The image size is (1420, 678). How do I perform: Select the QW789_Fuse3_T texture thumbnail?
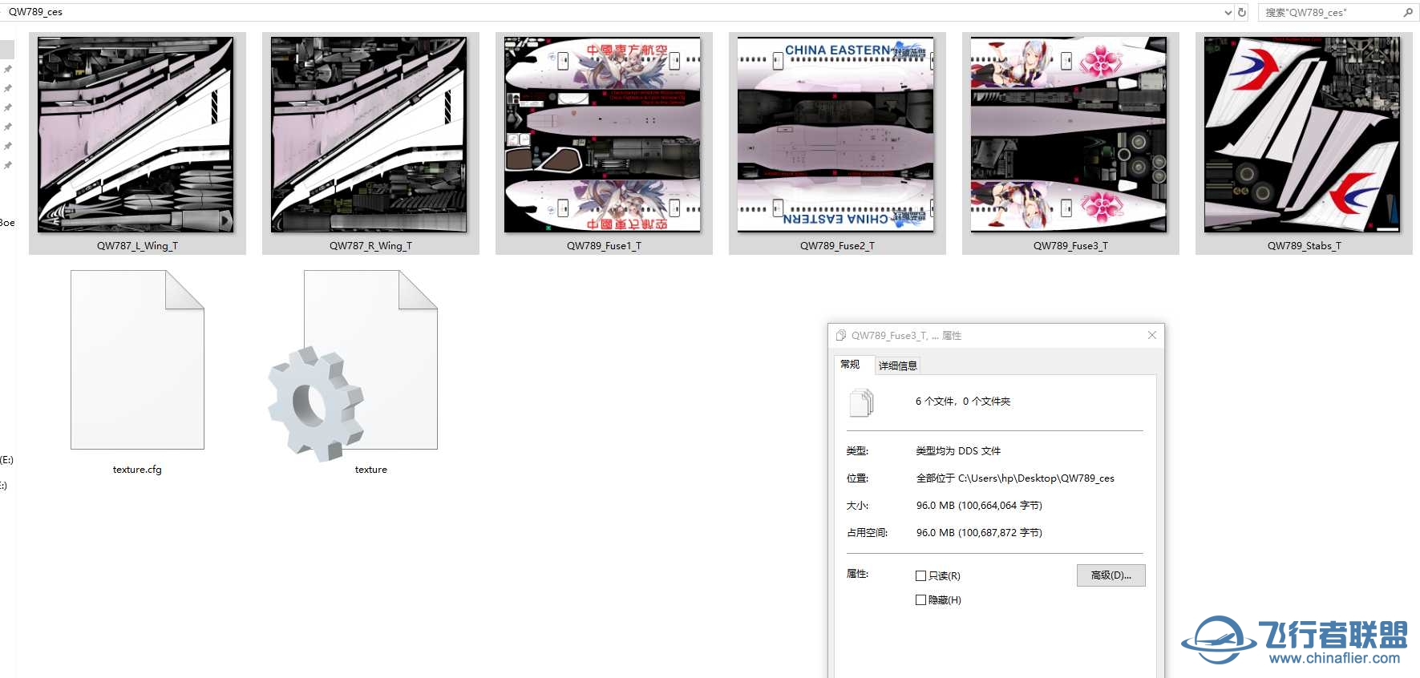point(1070,135)
